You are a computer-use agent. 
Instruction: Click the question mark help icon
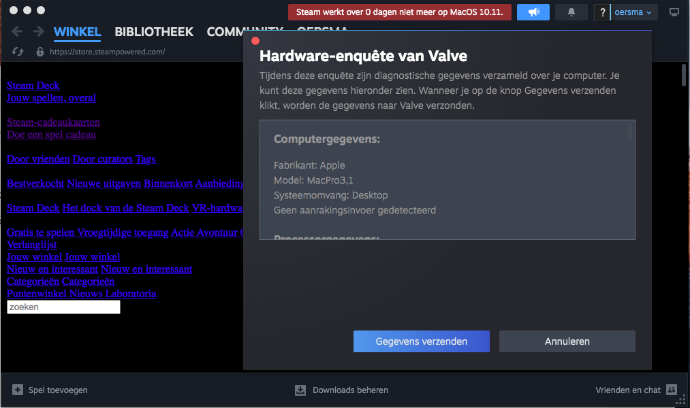(602, 12)
